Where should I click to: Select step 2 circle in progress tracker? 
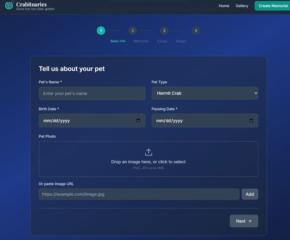point(133,31)
